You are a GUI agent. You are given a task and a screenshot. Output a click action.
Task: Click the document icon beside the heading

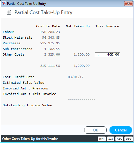click(9, 12)
